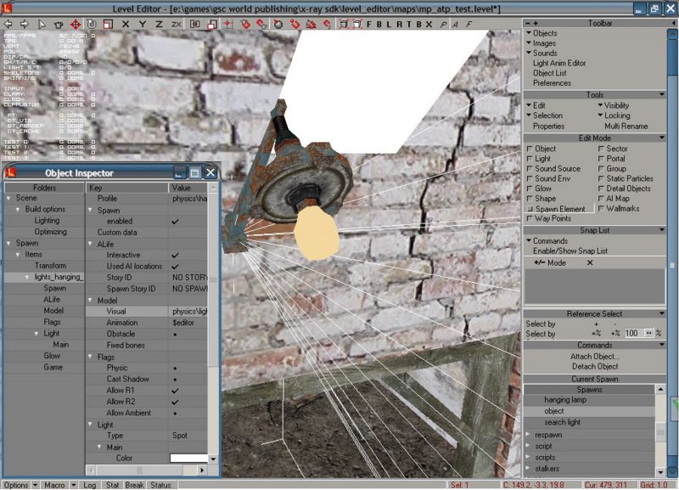Viewport: 679px width, 490px height.
Task: Enable the Way Points edit mode
Action: 530,219
